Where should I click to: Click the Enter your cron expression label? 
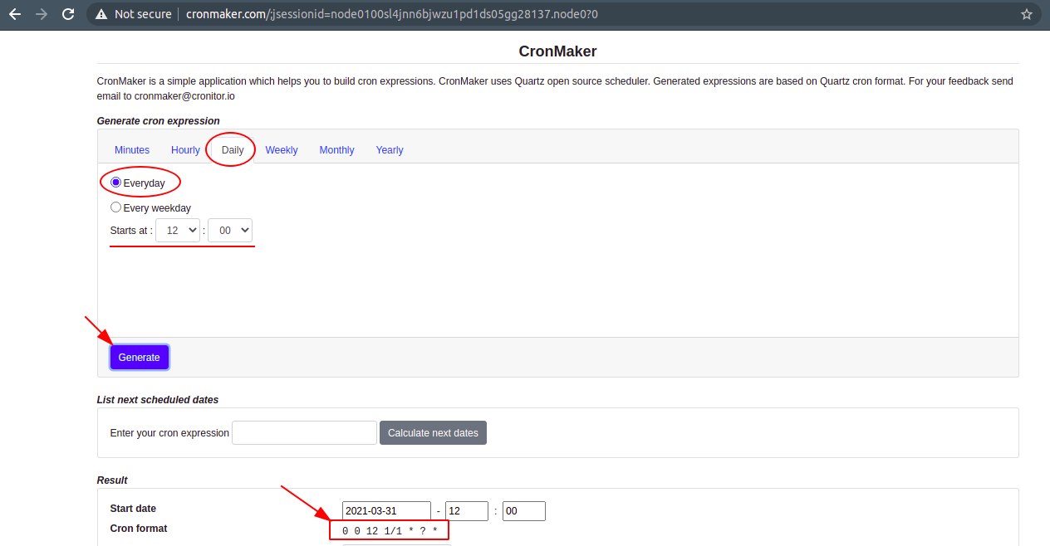[x=169, y=433]
